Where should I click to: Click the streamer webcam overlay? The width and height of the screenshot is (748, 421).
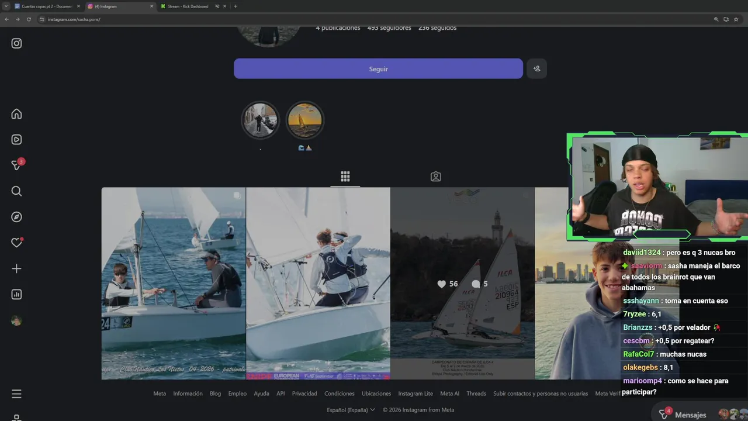point(657,187)
